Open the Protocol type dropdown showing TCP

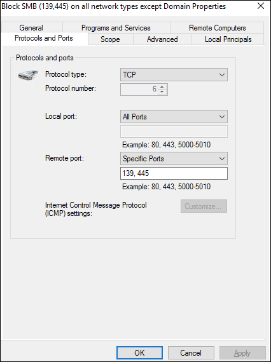174,75
